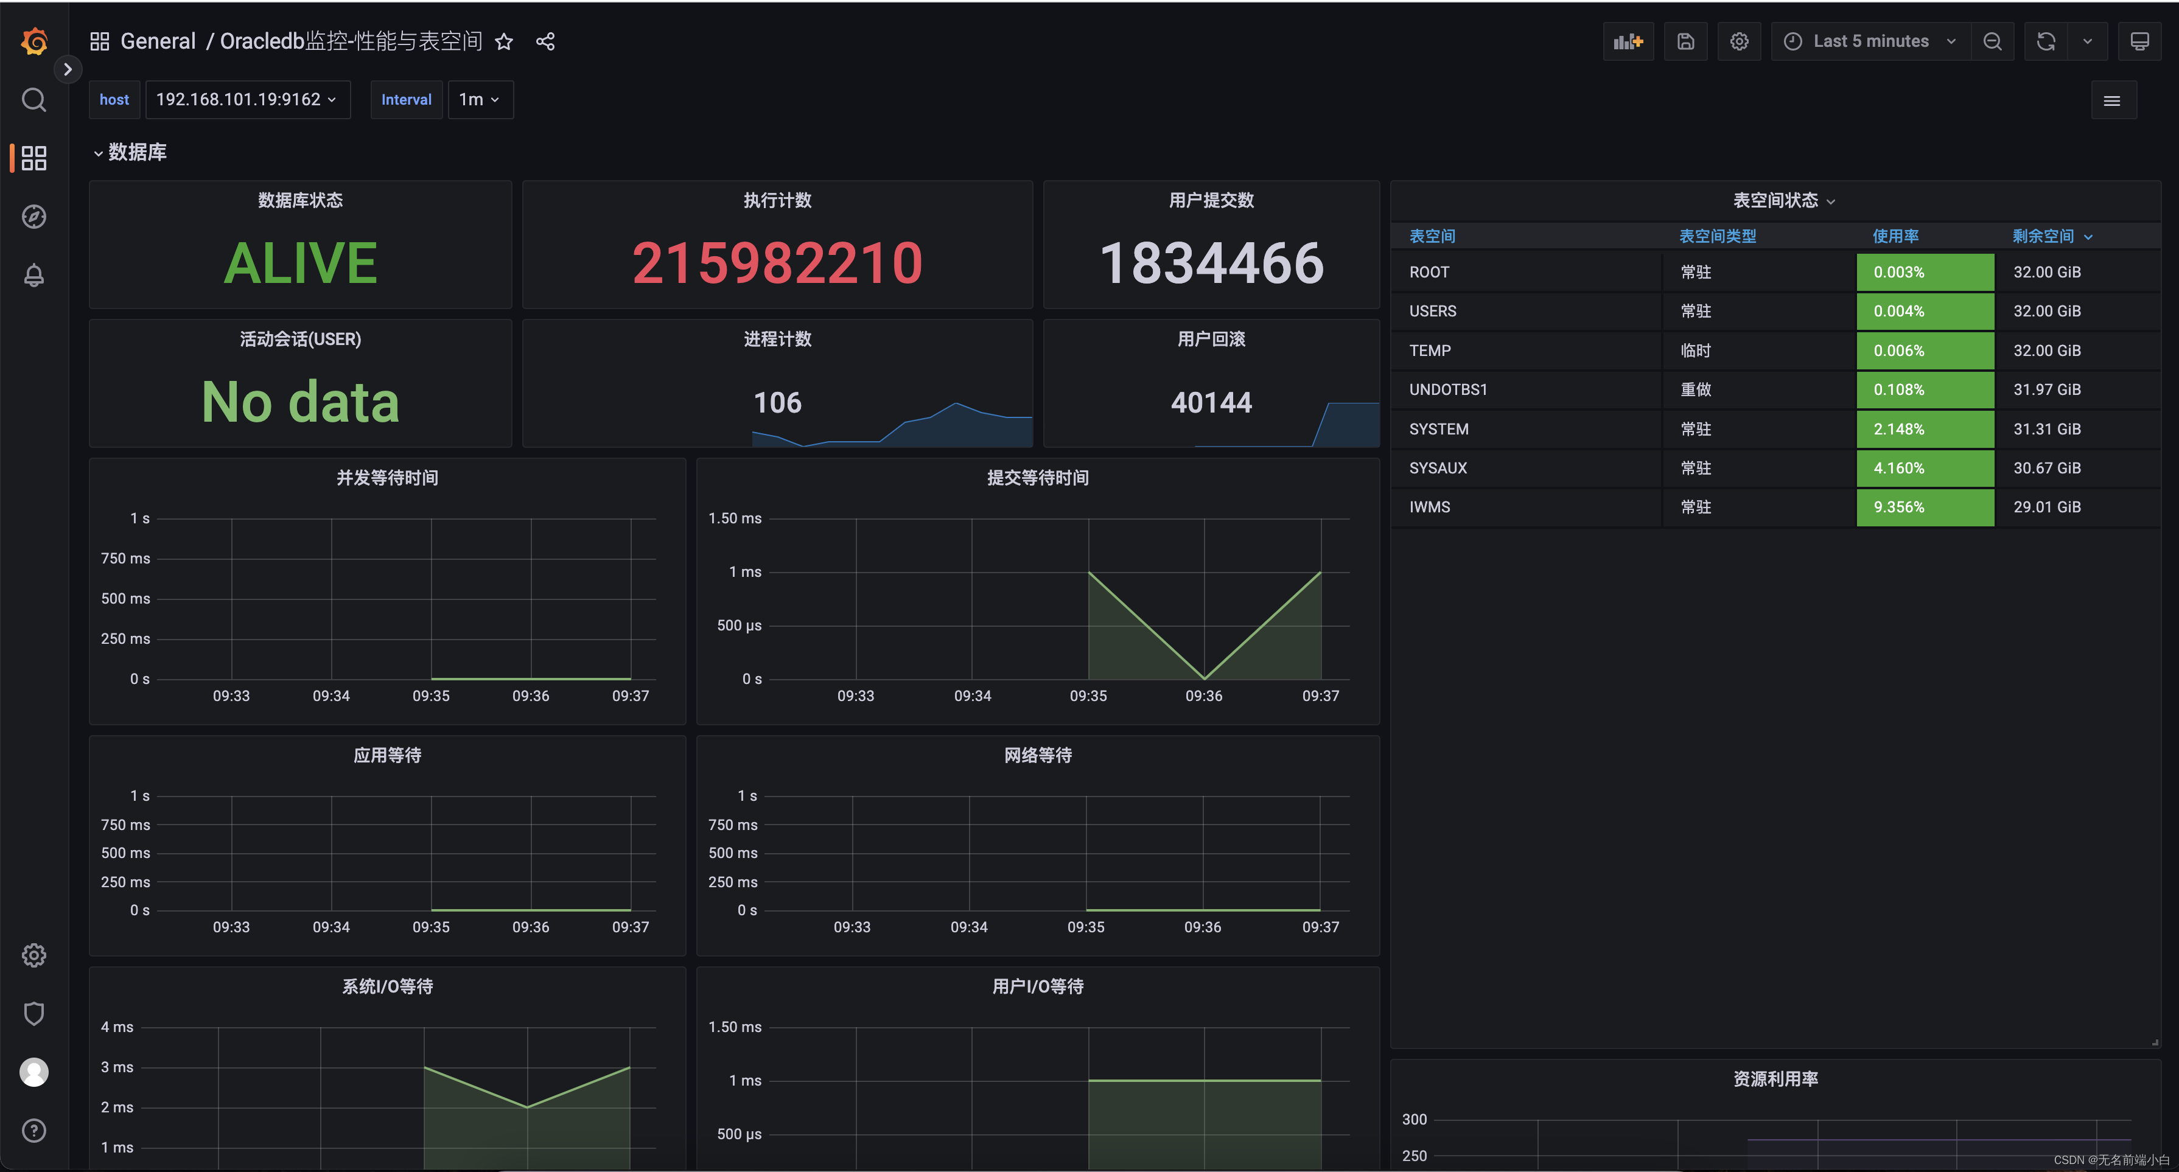
Task: Open the Search magnifier in sidebar
Action: [34, 99]
